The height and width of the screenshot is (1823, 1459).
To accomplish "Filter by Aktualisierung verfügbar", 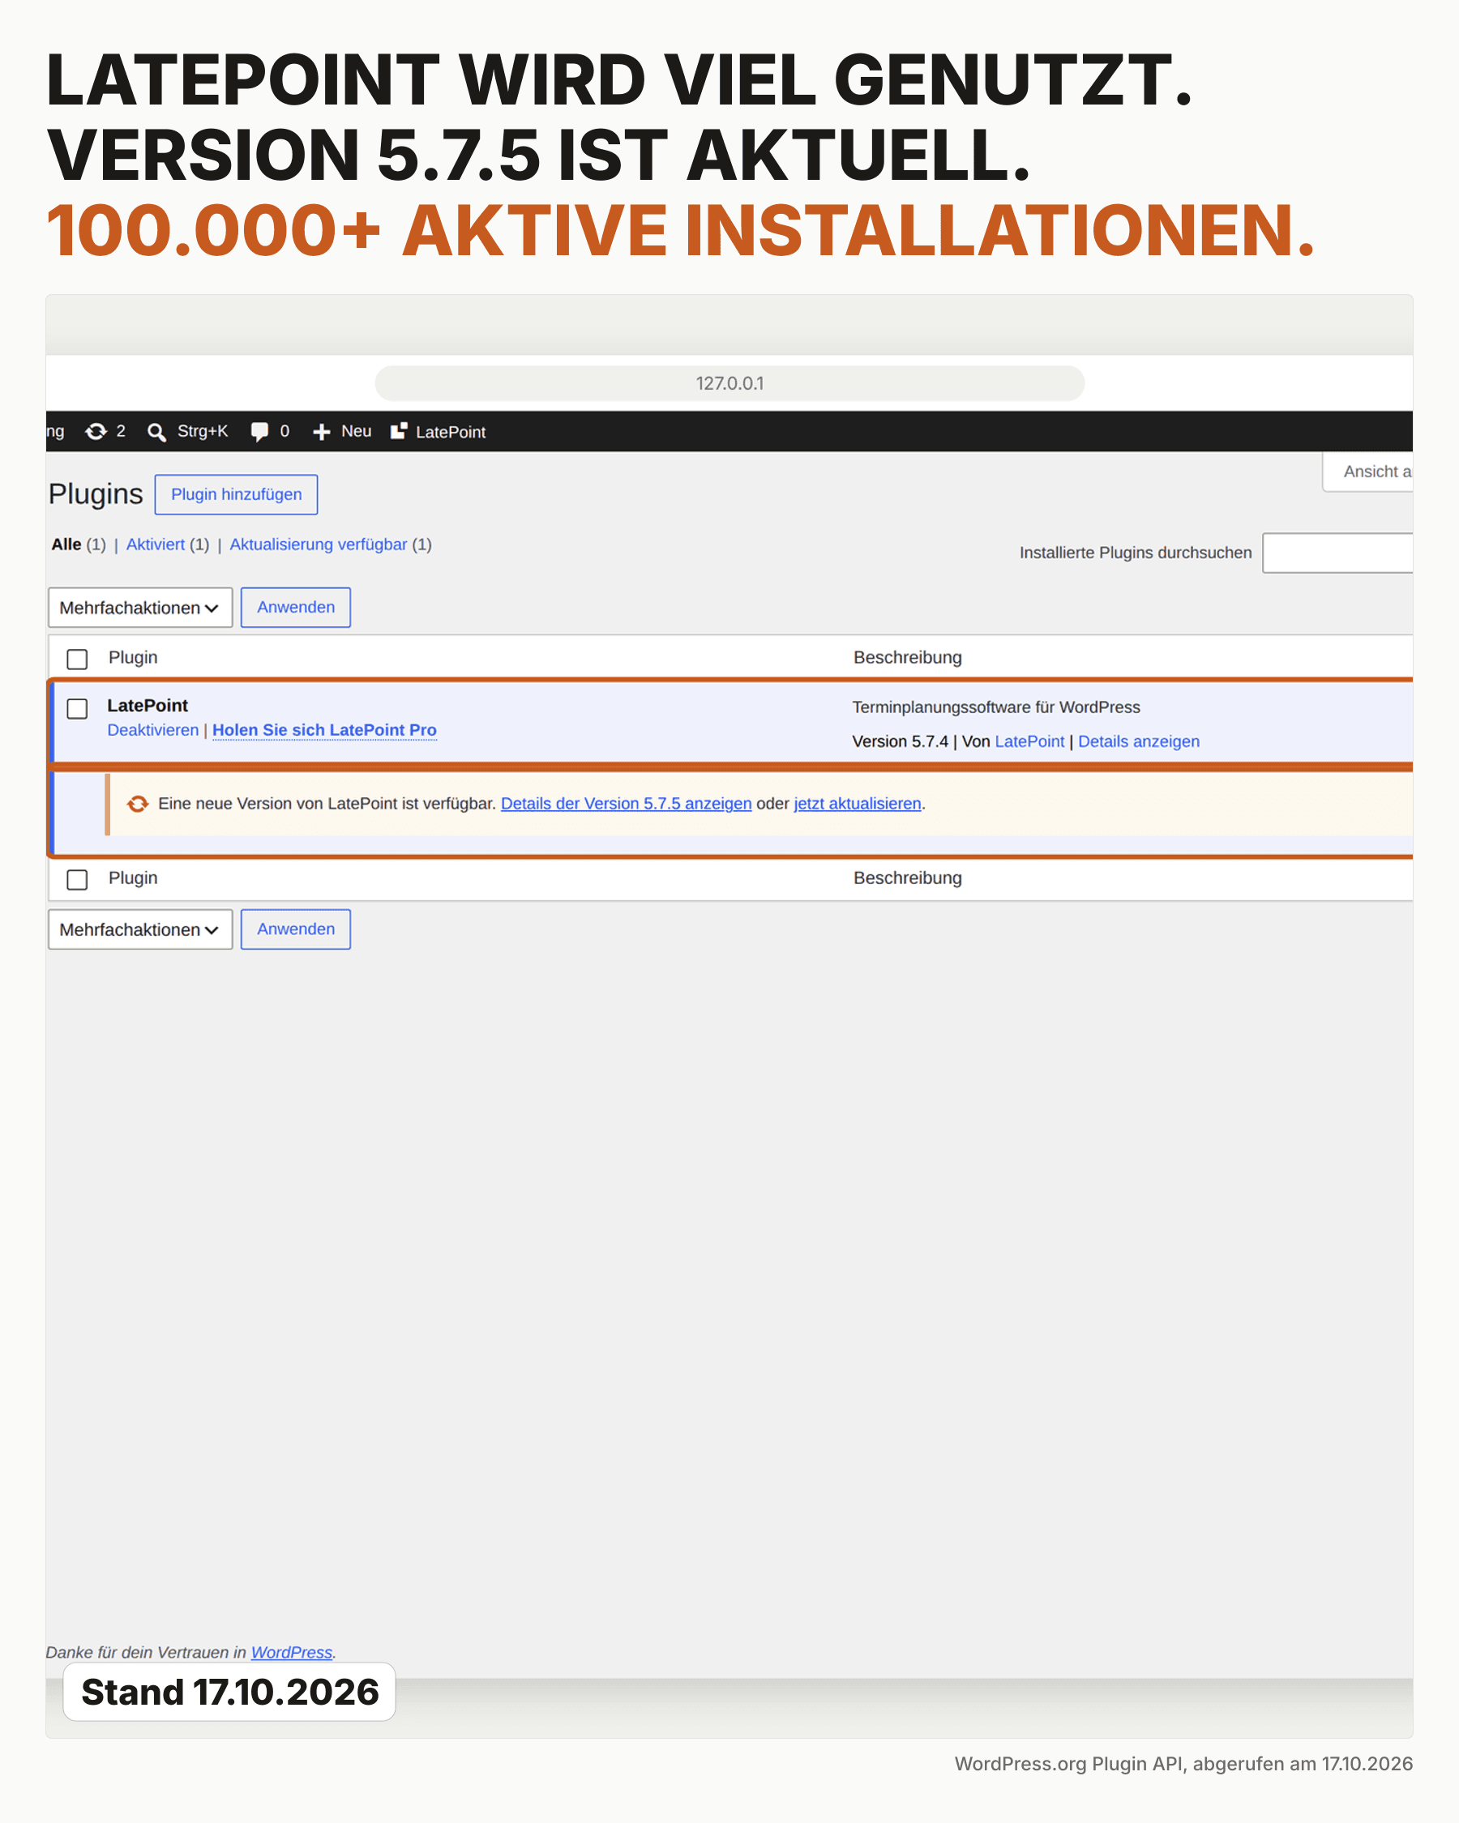I will pos(318,544).
